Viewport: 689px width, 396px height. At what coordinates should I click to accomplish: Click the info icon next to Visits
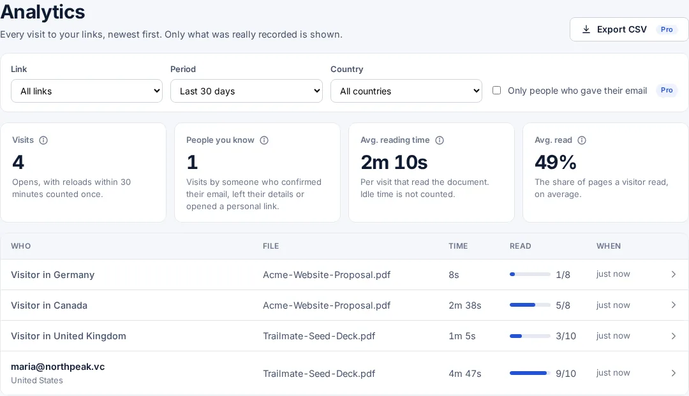tap(43, 140)
